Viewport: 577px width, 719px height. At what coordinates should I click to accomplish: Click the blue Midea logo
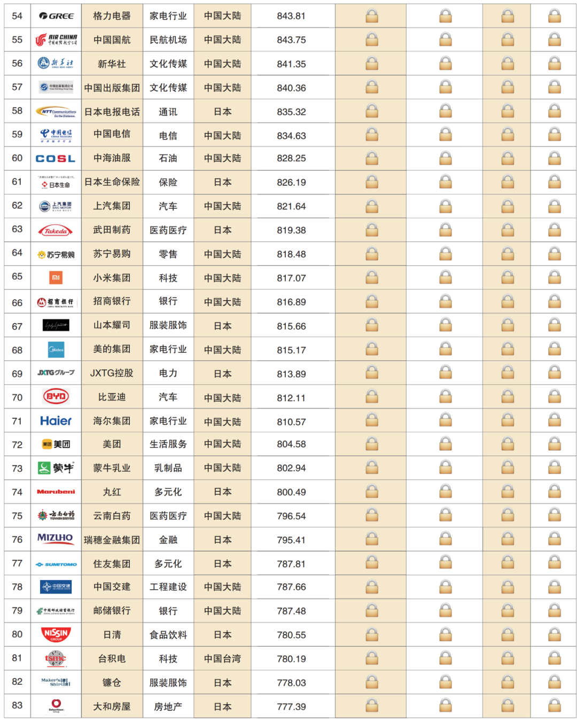click(56, 350)
